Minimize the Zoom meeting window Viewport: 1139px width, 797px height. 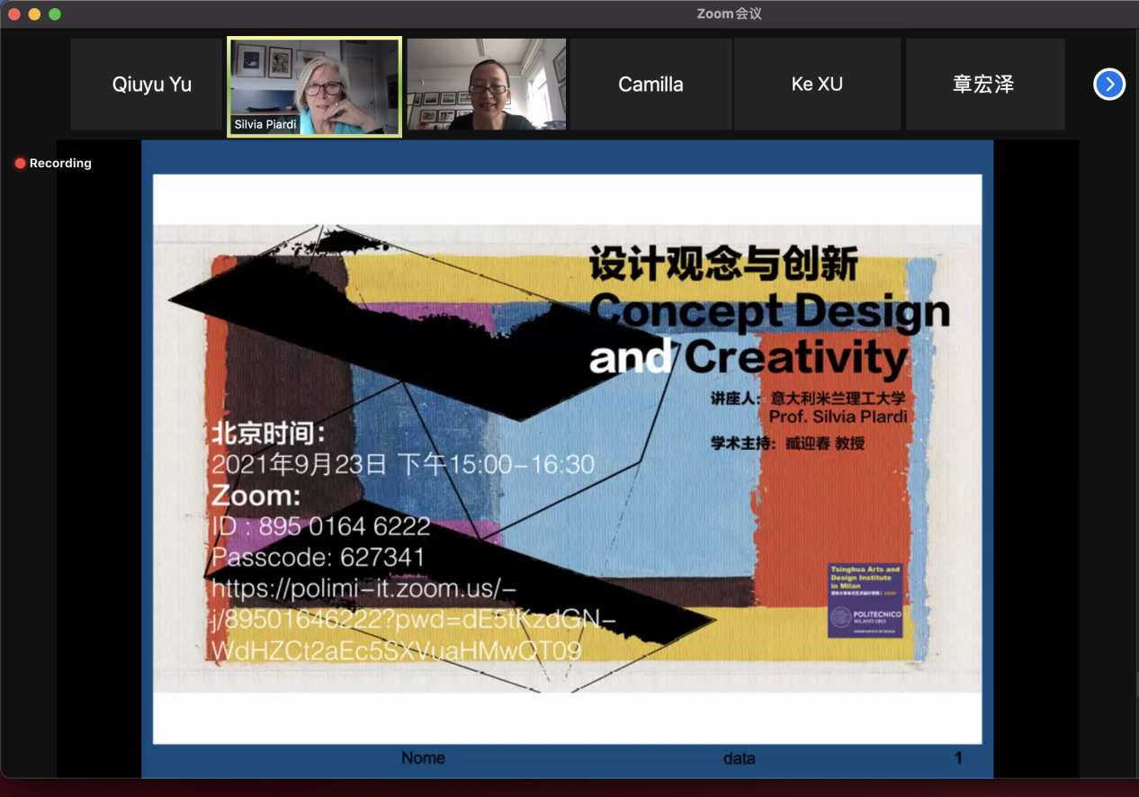[34, 14]
